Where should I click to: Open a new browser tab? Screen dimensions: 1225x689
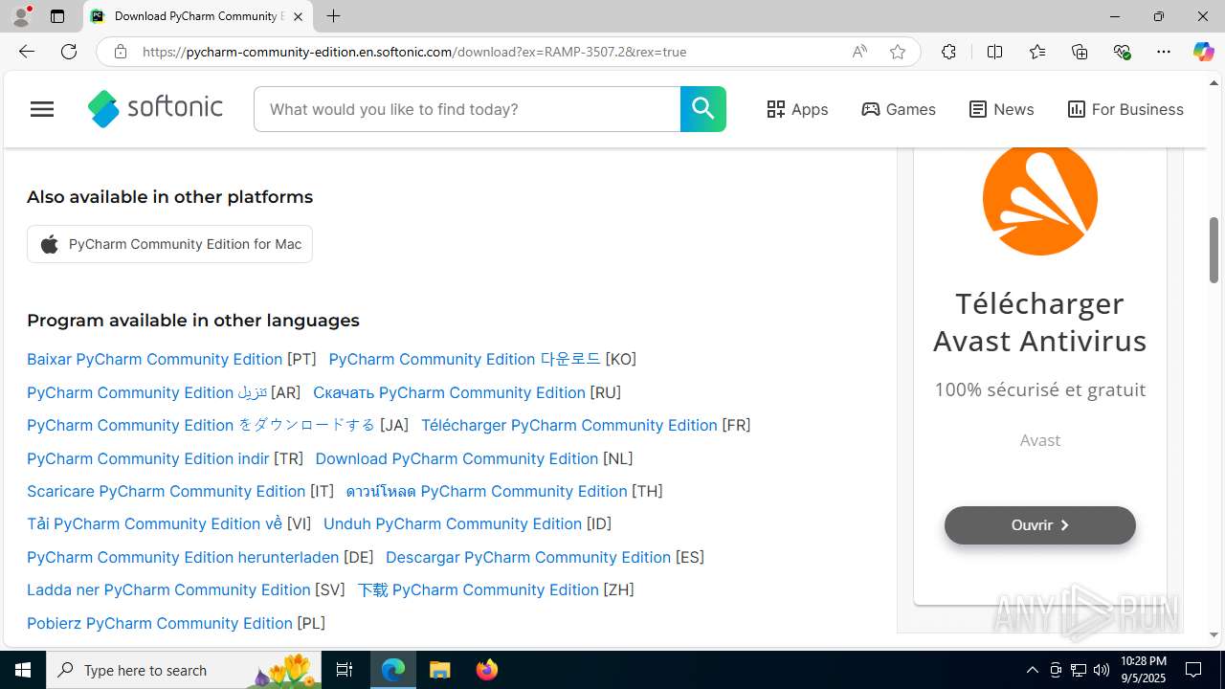pyautogui.click(x=333, y=16)
